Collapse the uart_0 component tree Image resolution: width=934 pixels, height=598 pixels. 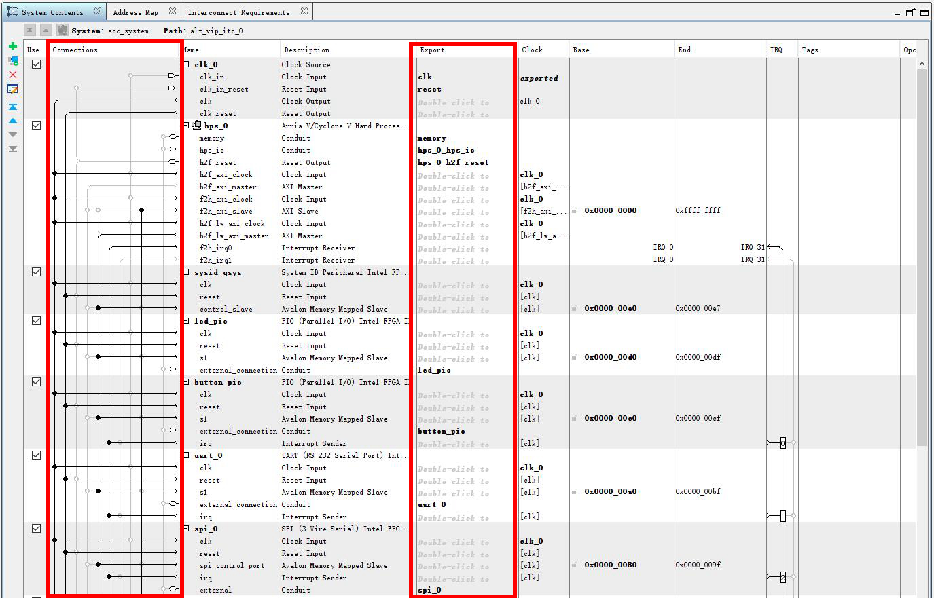pos(186,455)
